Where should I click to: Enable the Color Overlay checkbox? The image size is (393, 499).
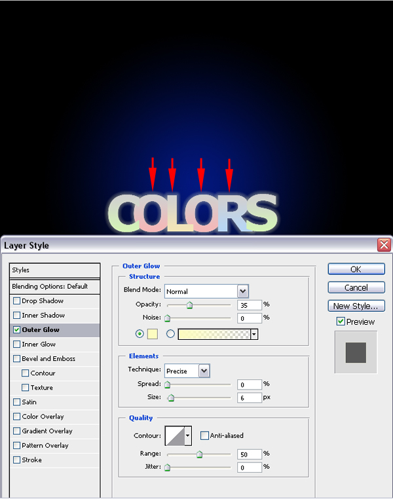coord(16,416)
